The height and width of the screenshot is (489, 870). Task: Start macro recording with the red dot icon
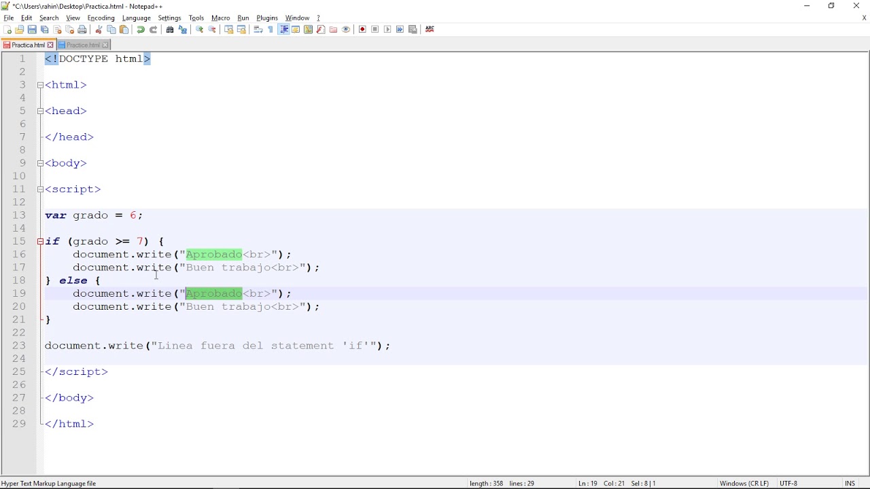click(x=362, y=29)
